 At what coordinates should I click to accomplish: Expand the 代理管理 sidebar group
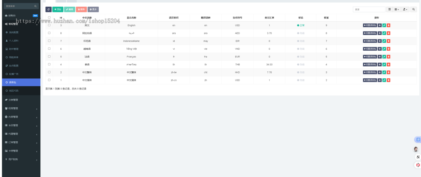click(21, 134)
